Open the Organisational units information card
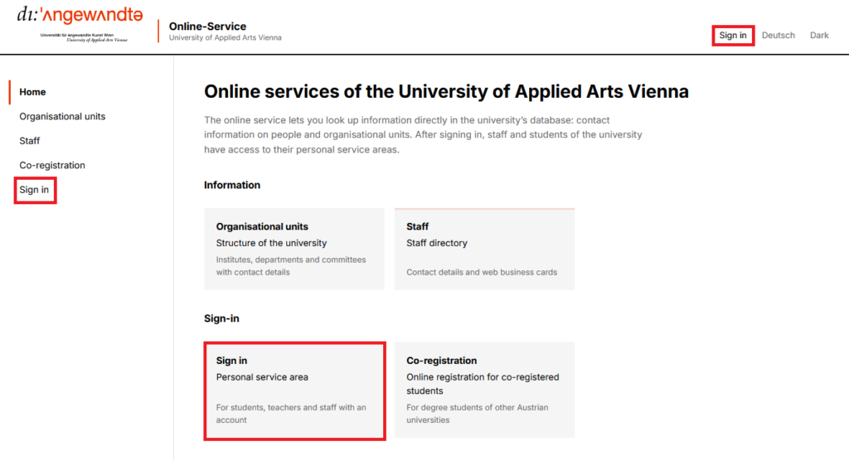Viewport: 849px width, 461px height. pos(294,249)
